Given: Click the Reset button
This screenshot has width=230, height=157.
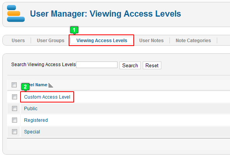Looking at the screenshot, I should pos(152,65).
